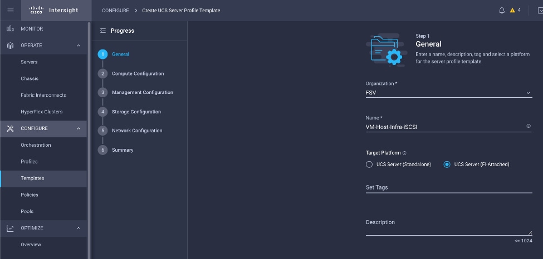The height and width of the screenshot is (259, 543).
Task: Click the Optimize graph icon
Action: [10, 228]
